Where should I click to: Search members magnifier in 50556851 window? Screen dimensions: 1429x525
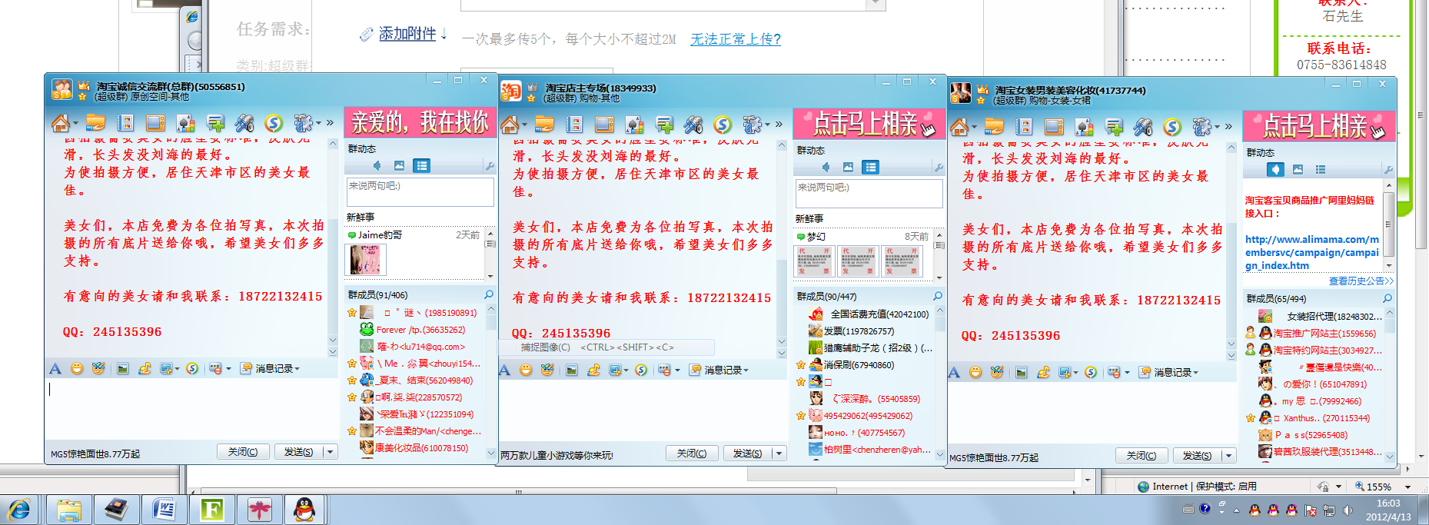click(x=489, y=294)
